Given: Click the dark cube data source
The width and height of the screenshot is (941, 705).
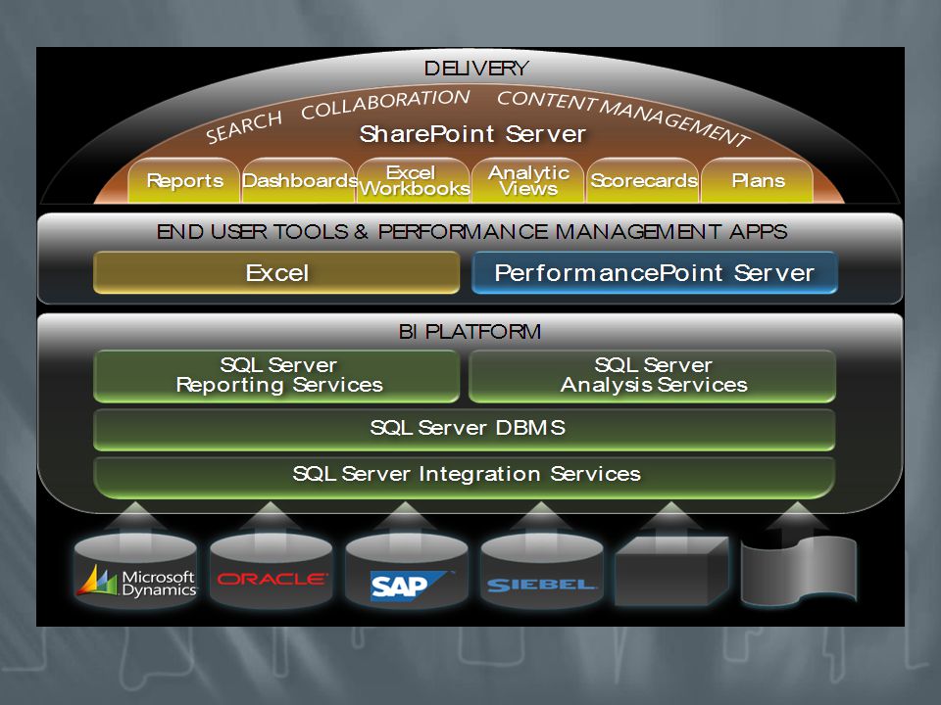Looking at the screenshot, I should (672, 571).
